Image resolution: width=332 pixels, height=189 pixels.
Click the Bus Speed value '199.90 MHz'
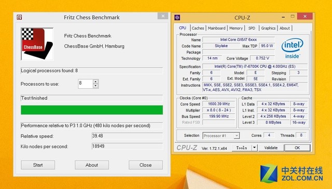[x=219, y=116]
